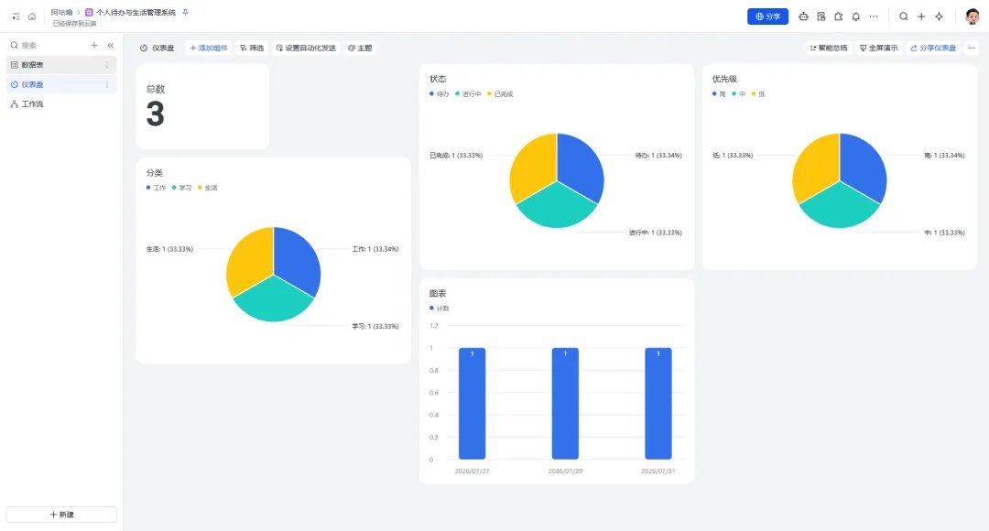Click the sidebar 搜索 search field

pyautogui.click(x=49, y=46)
